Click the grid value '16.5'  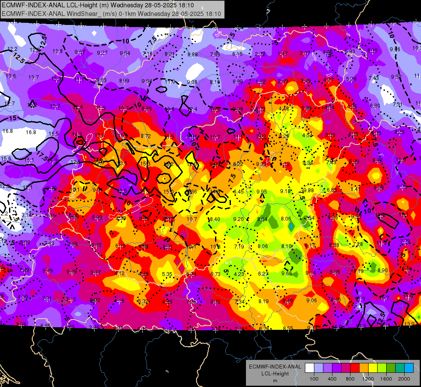pyautogui.click(x=54, y=133)
